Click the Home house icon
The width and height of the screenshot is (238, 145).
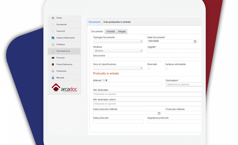tap(53, 18)
